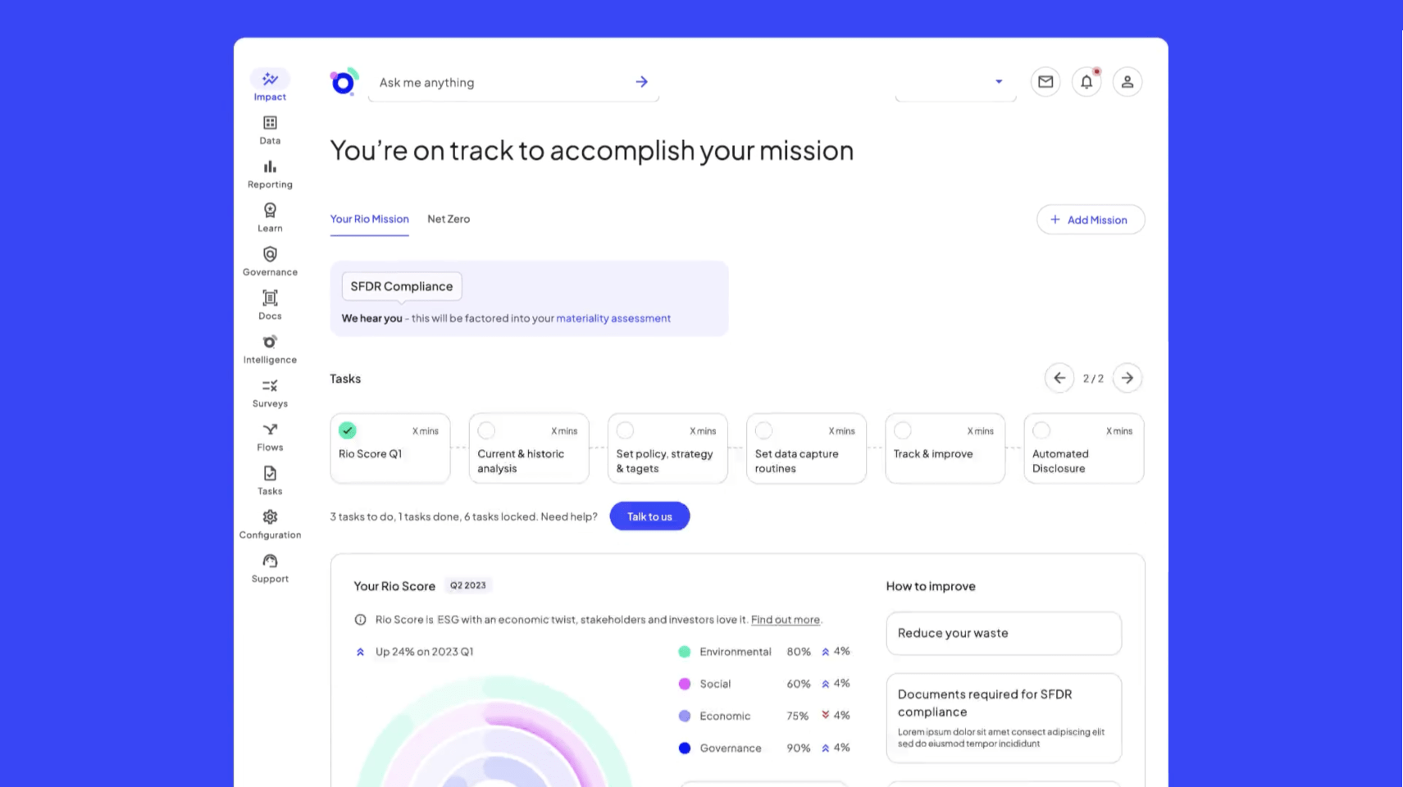Check Set policy, strategy & tagets circle

coord(625,430)
